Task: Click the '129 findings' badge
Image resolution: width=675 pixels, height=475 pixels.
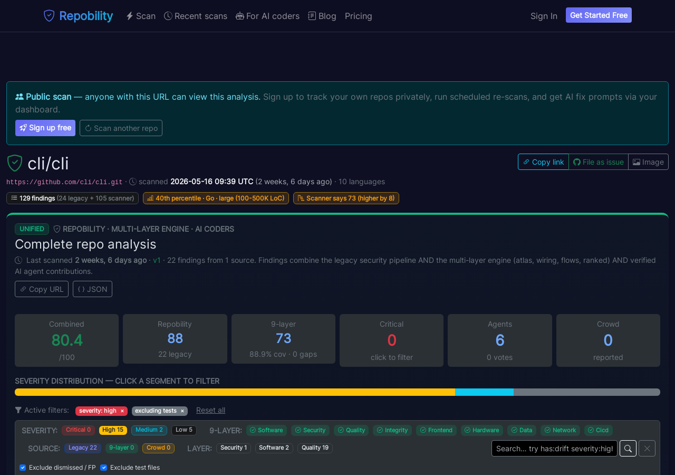Action: click(72, 198)
